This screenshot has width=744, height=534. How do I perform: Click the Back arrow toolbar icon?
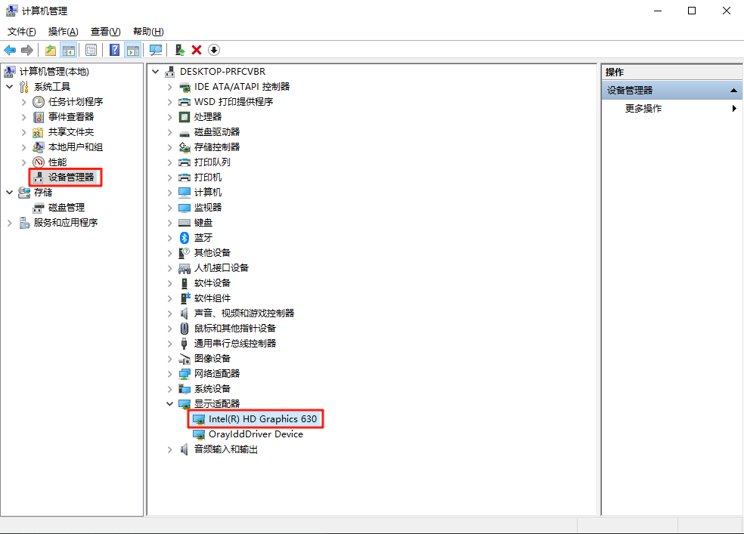[x=10, y=50]
